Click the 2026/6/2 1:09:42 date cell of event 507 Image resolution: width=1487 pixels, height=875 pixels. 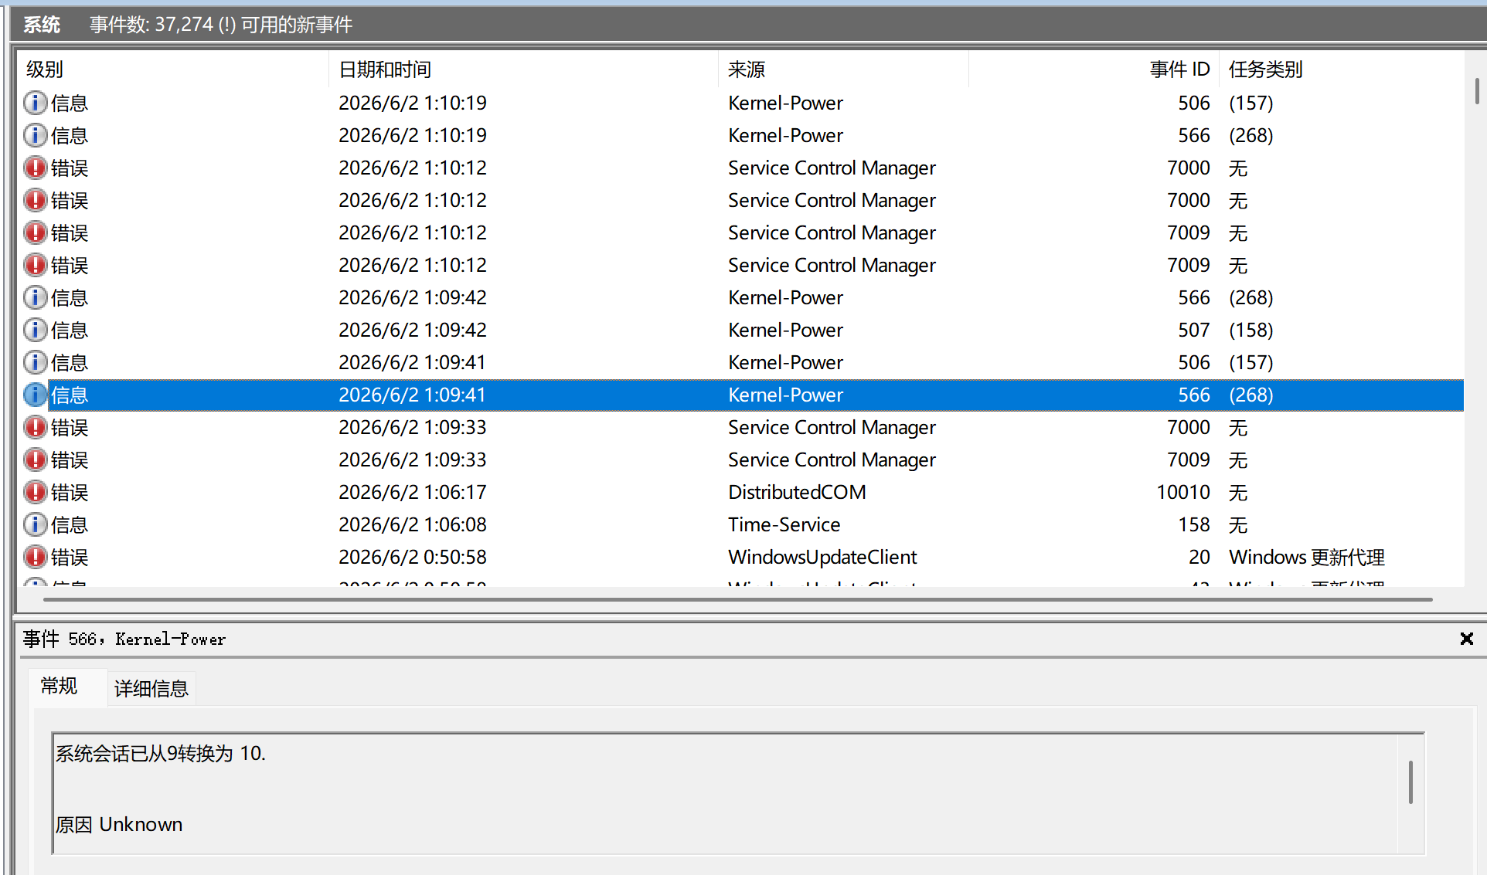pyautogui.click(x=413, y=330)
